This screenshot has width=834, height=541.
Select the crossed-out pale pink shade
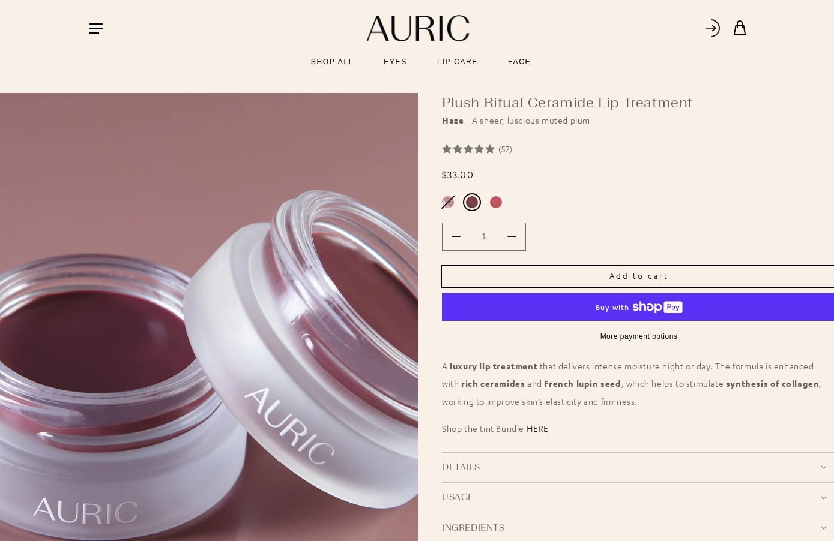pyautogui.click(x=448, y=202)
